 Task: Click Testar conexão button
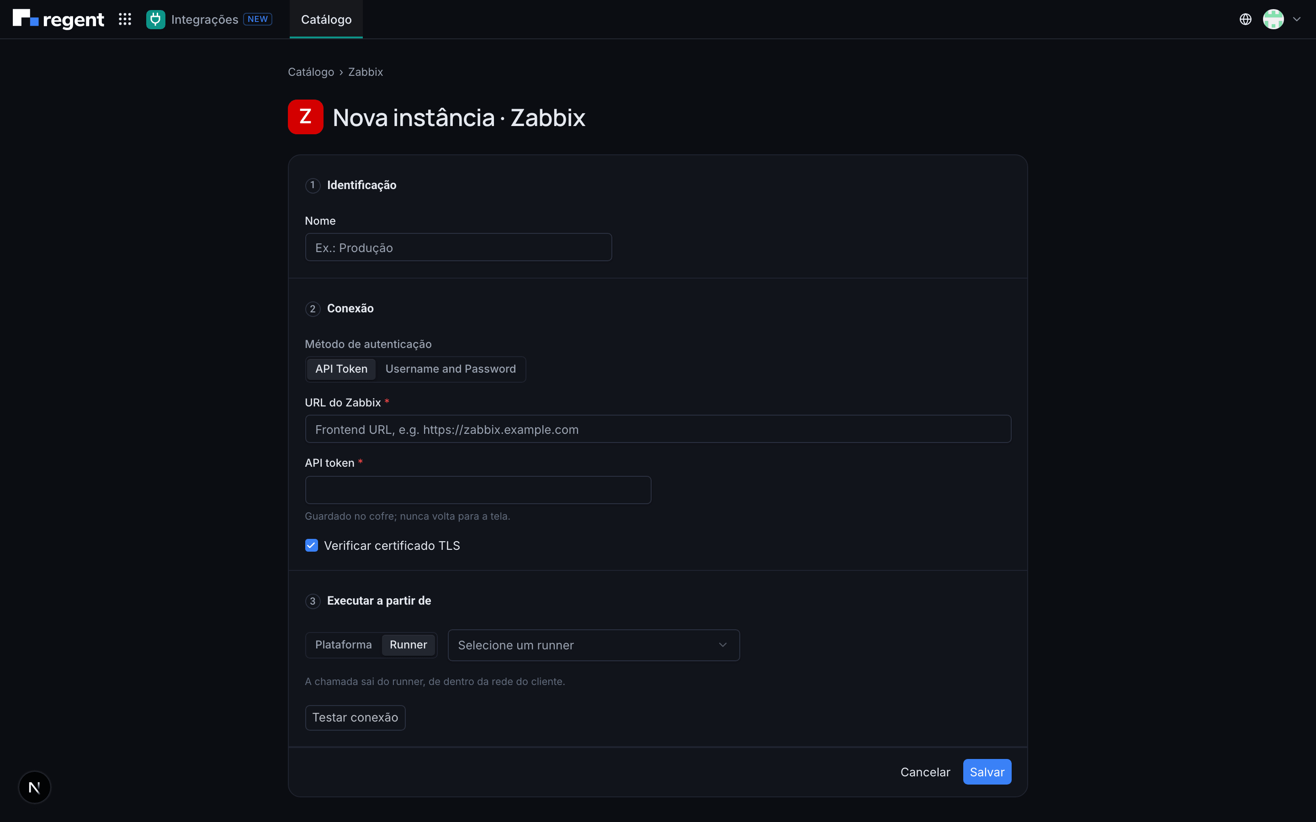point(355,717)
